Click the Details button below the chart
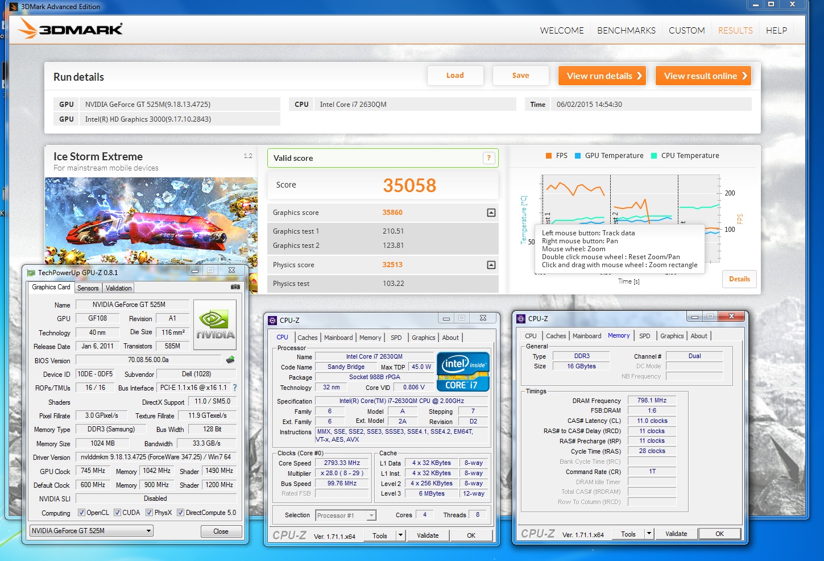 (739, 279)
